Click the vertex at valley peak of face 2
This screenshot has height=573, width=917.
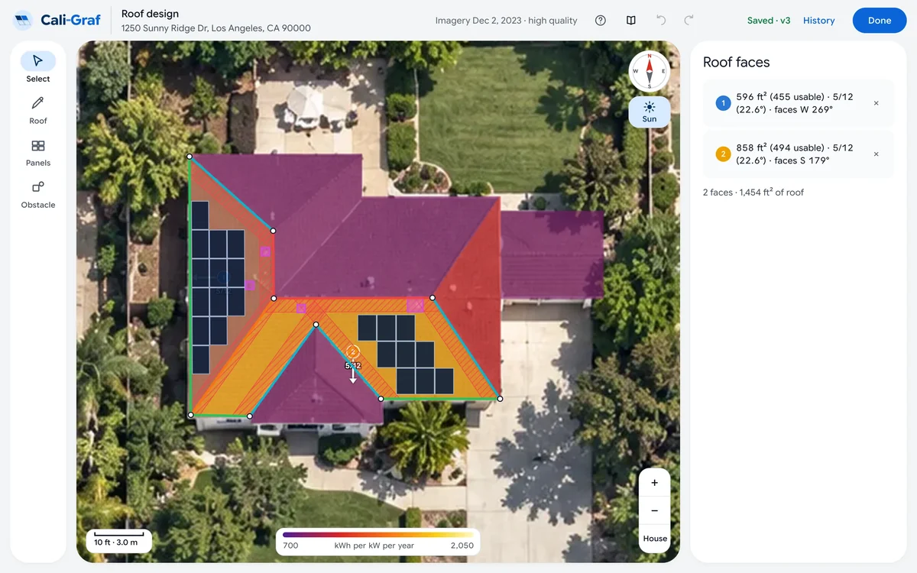tap(316, 325)
